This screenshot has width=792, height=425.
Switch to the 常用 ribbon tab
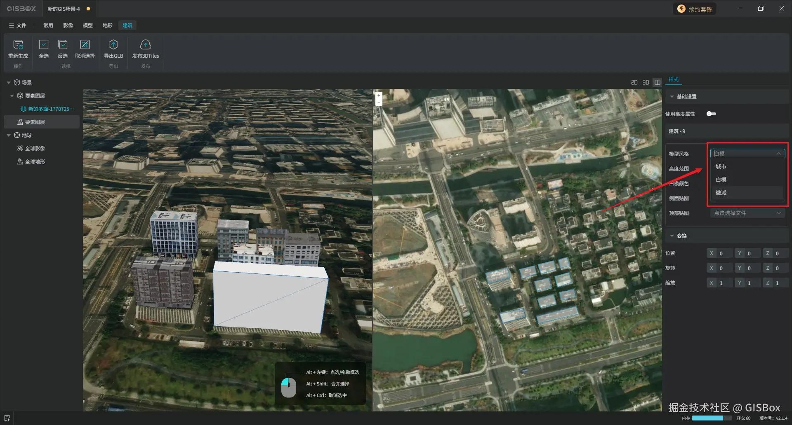point(48,26)
